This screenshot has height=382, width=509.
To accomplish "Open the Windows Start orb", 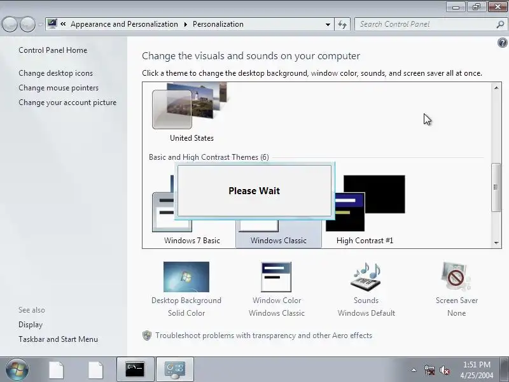I will 17,369.
